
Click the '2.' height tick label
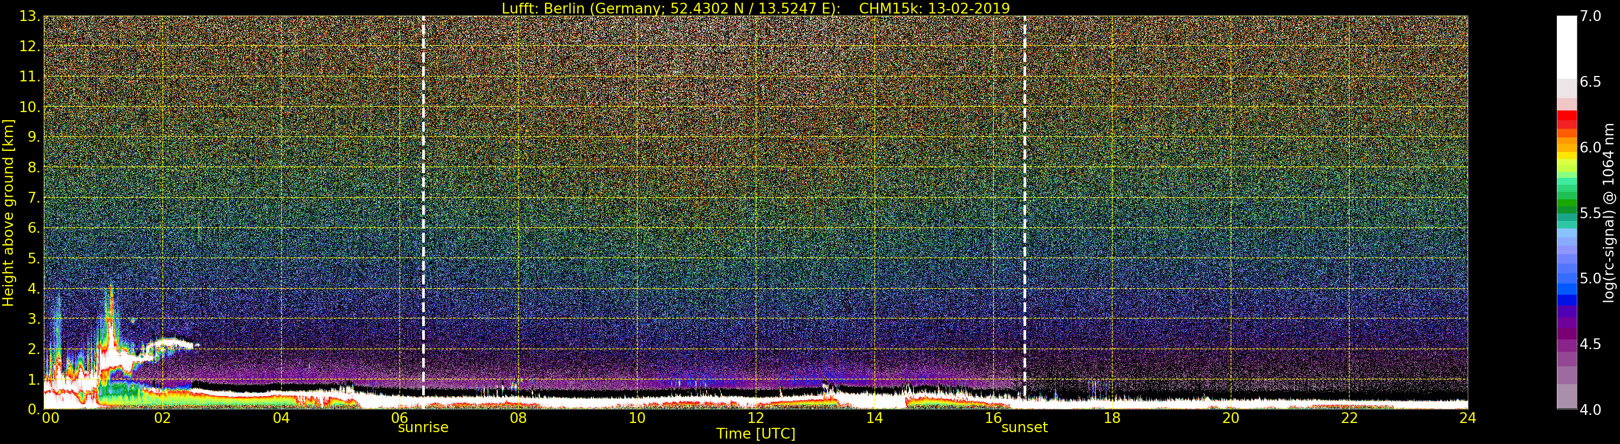pos(34,349)
